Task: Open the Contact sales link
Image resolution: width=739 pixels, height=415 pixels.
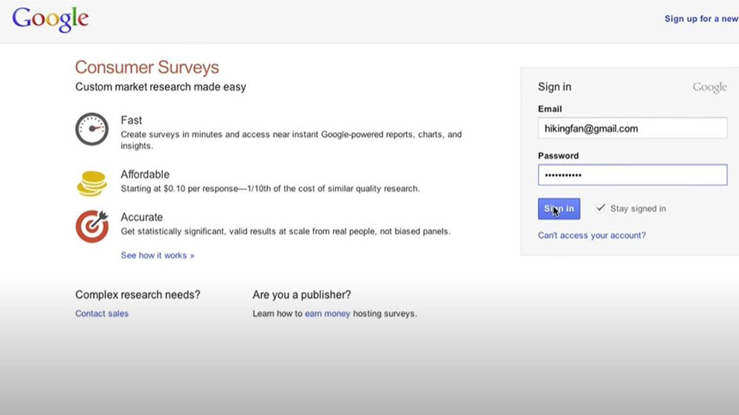Action: 102,314
